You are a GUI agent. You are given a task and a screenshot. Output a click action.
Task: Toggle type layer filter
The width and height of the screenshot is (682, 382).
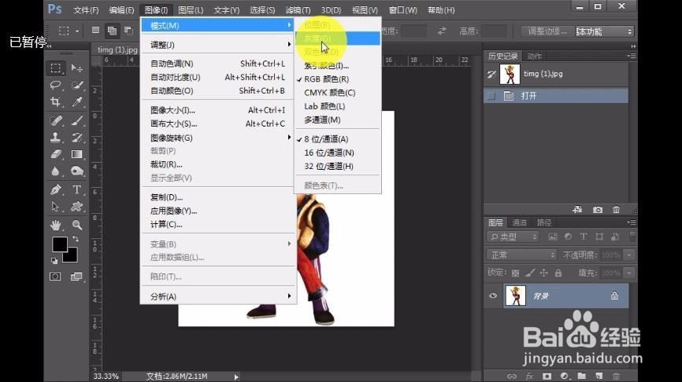point(584,237)
